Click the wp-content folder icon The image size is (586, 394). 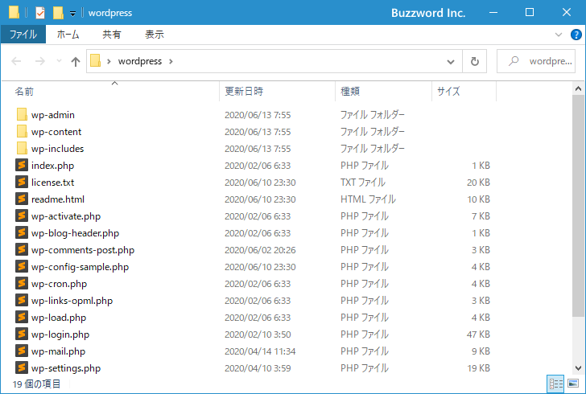22,131
